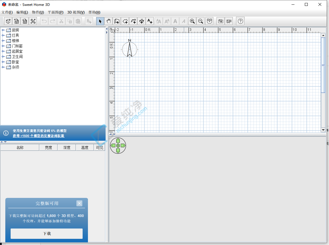The image size is (329, 245).
Task: Open the 帮助(H) menu
Action: 94,12
